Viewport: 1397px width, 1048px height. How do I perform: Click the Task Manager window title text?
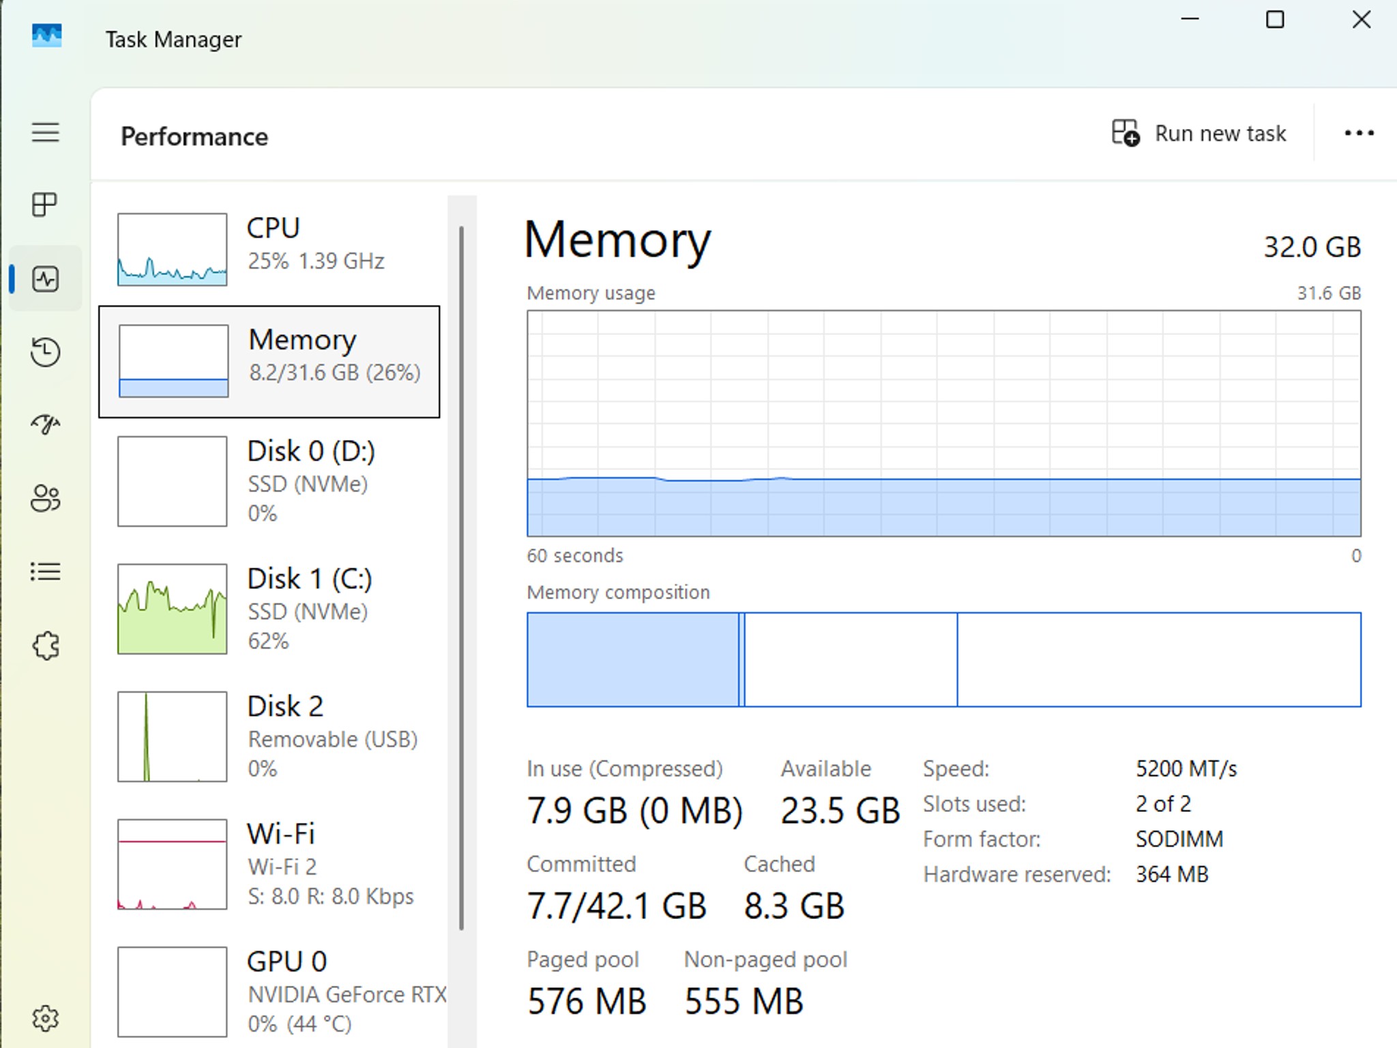tap(173, 40)
